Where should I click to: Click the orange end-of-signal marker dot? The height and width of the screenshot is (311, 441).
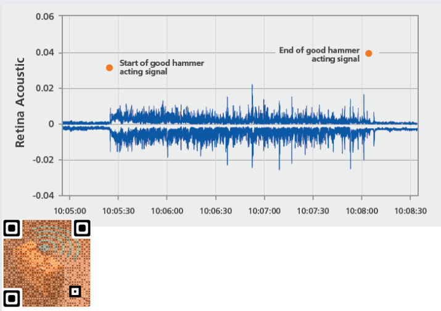pyautogui.click(x=369, y=54)
